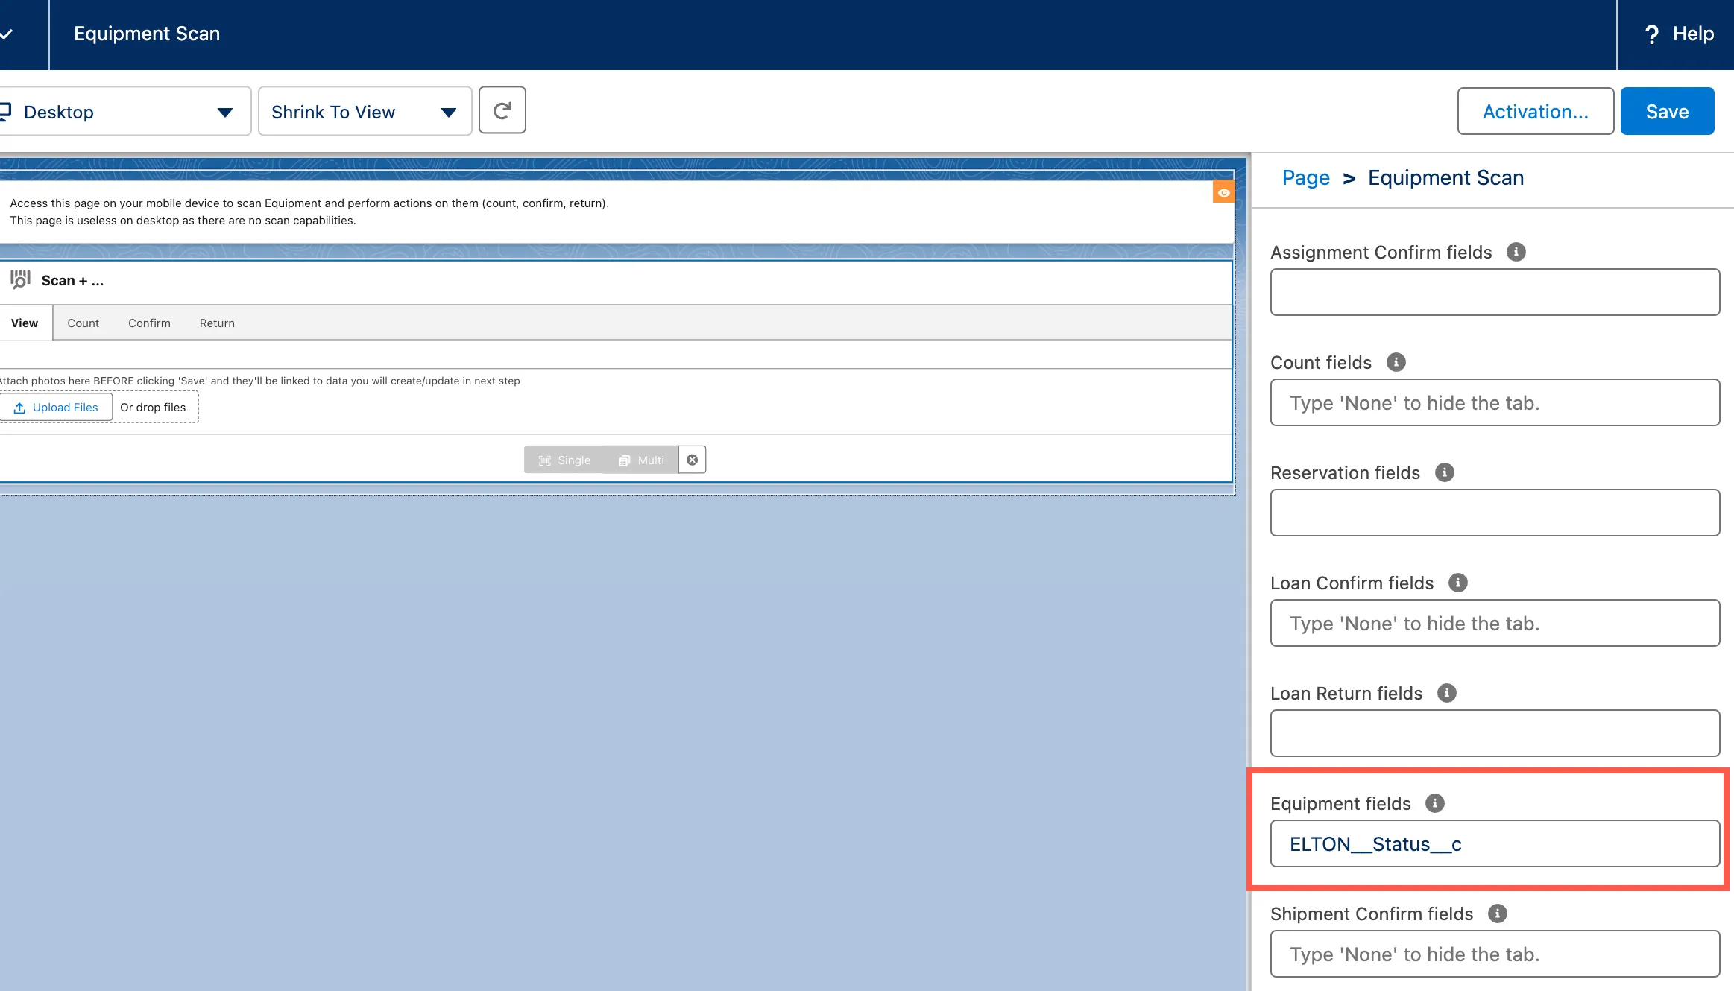Click info icon next to Count fields
1734x991 pixels.
pyautogui.click(x=1396, y=362)
